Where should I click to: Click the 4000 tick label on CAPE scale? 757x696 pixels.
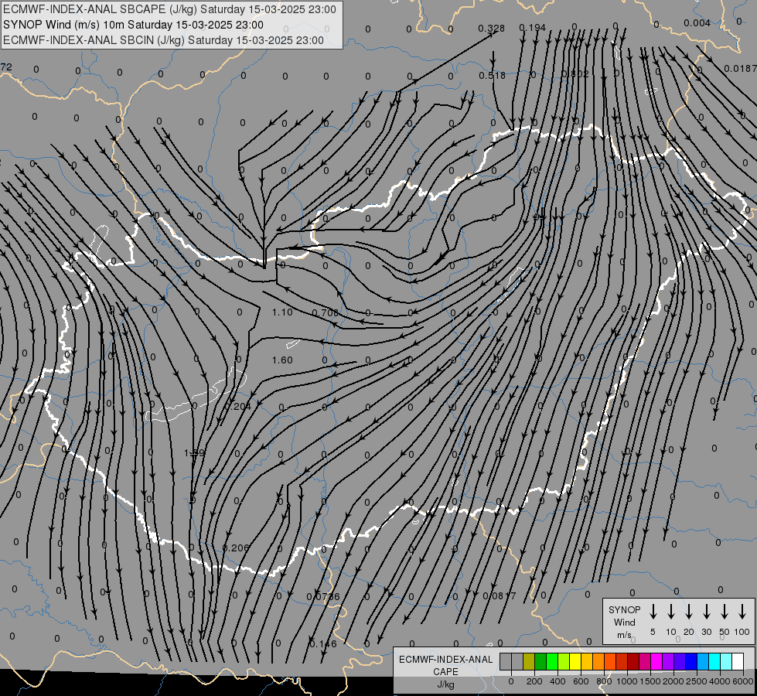click(720, 681)
